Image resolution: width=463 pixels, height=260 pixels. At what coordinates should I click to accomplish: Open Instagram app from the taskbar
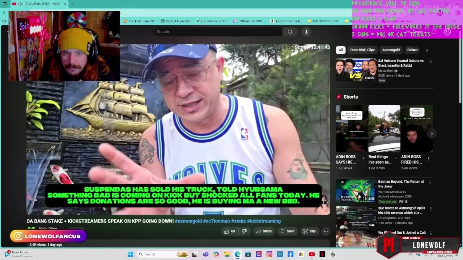click(x=269, y=254)
